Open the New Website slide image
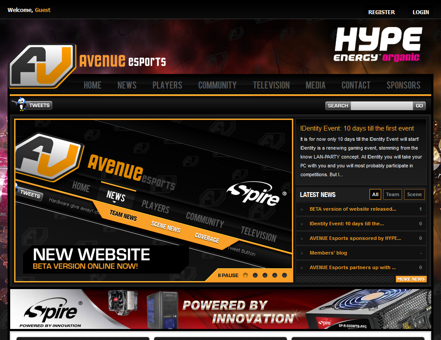441x340 pixels. [154, 201]
